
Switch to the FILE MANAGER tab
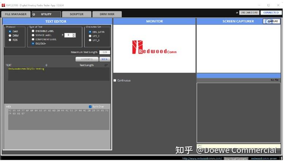[16, 14]
